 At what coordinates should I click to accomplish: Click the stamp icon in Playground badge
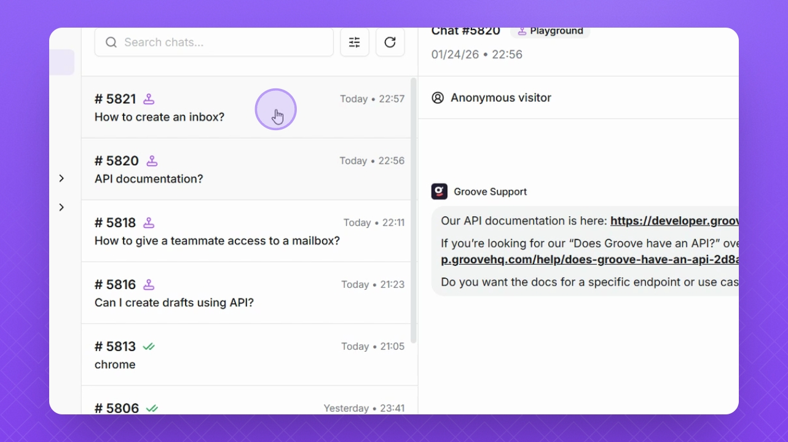pos(522,31)
